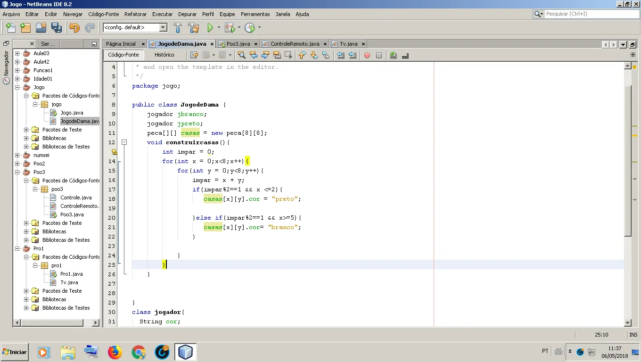
Task: Open the Refatorar menu
Action: 136,14
